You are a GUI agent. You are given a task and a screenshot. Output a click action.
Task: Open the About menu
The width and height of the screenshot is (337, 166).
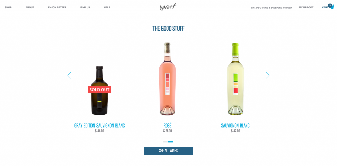pos(30,7)
